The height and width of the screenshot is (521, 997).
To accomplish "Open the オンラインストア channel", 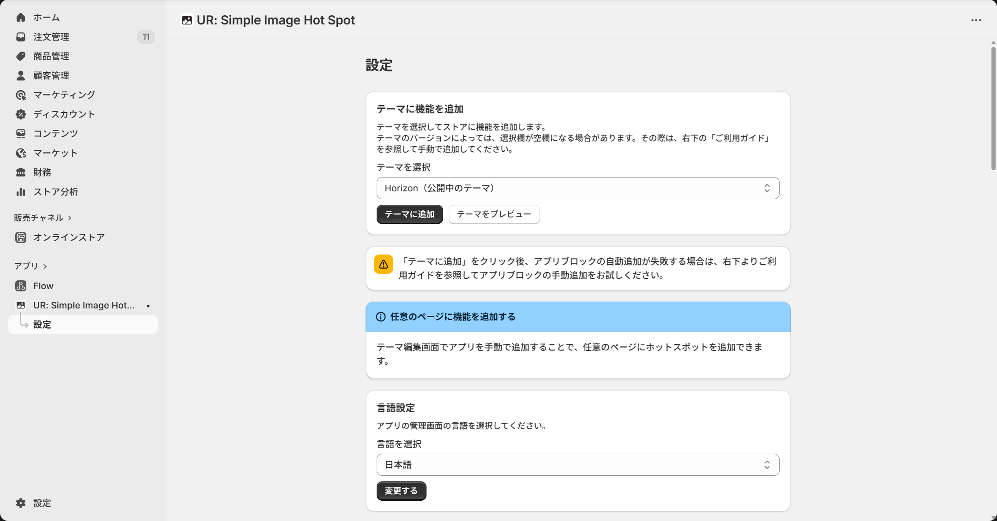I will [x=69, y=237].
